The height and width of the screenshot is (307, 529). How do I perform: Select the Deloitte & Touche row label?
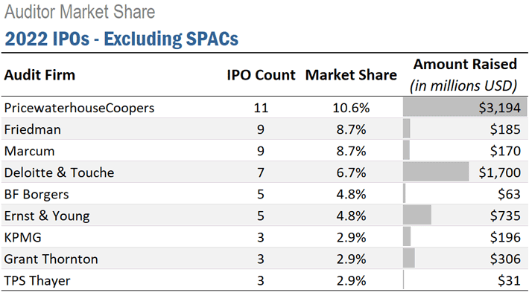tap(59, 172)
